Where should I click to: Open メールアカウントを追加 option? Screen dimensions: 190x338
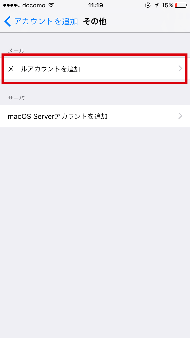click(x=95, y=69)
